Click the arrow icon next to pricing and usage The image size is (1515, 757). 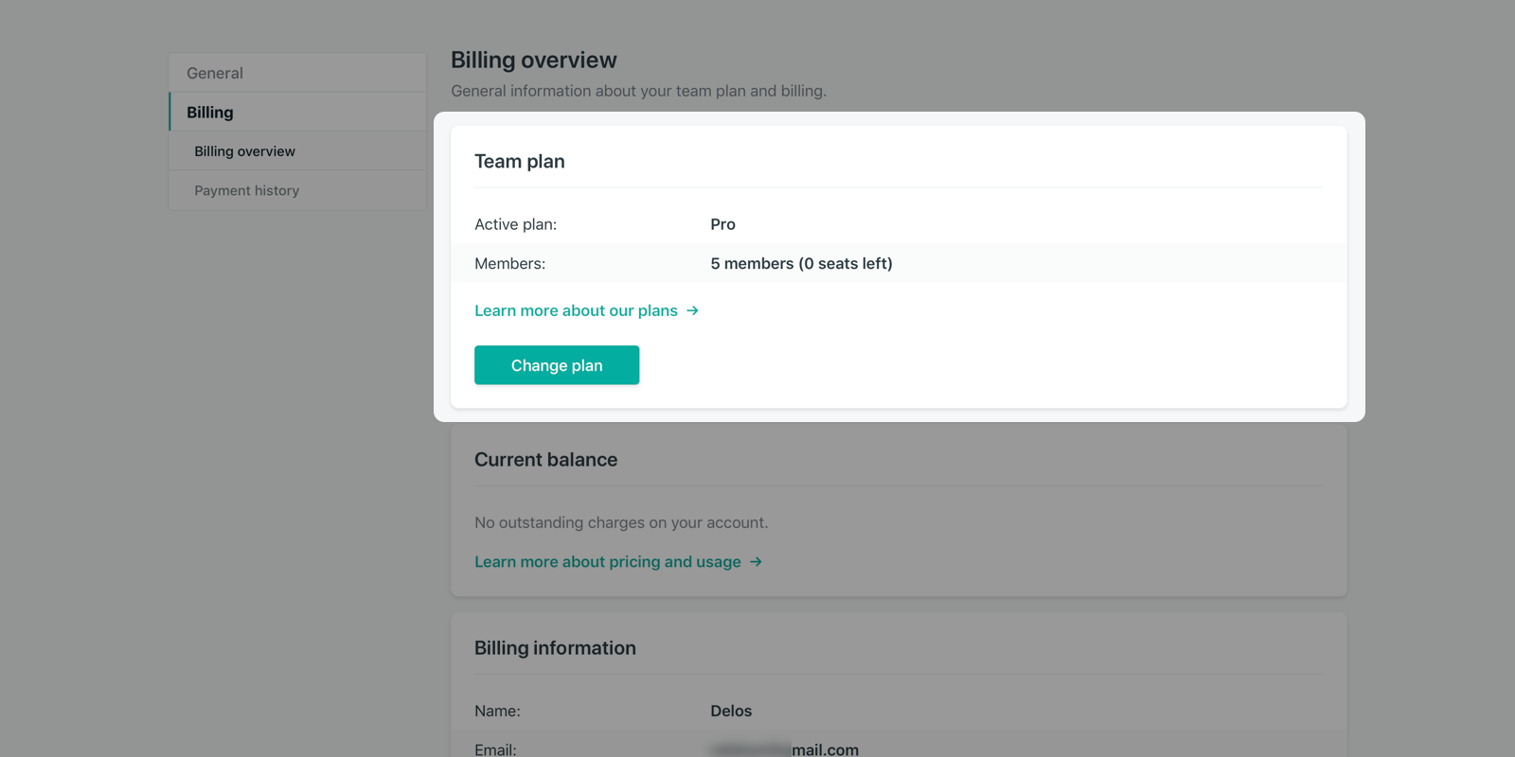click(x=756, y=562)
